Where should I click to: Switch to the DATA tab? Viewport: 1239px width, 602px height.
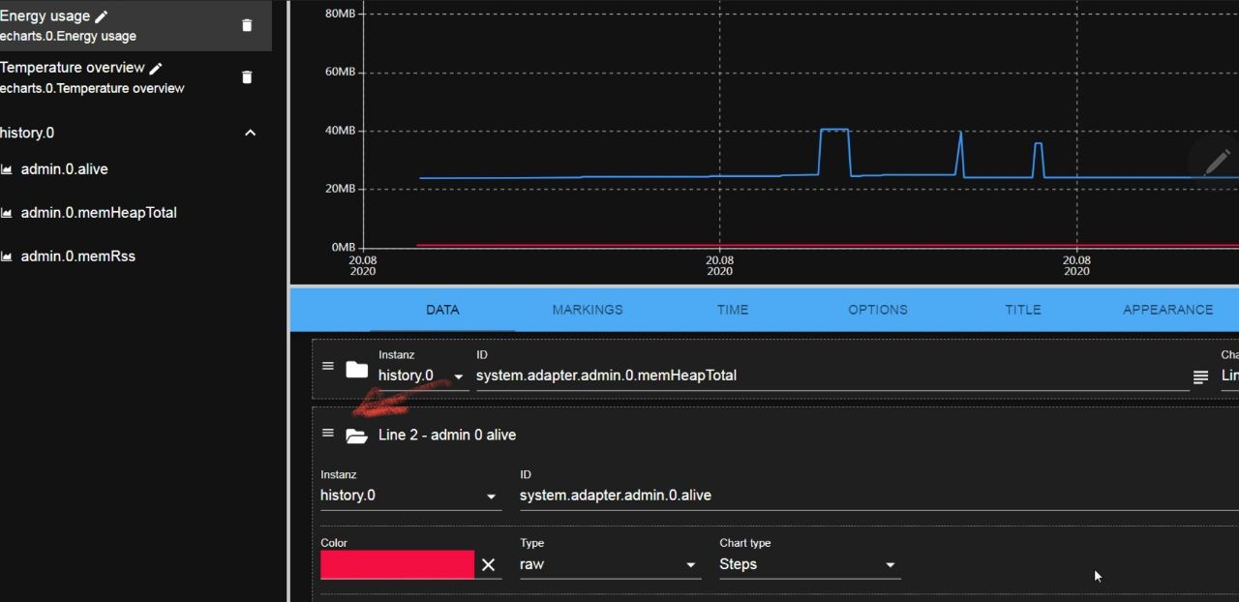[442, 310]
